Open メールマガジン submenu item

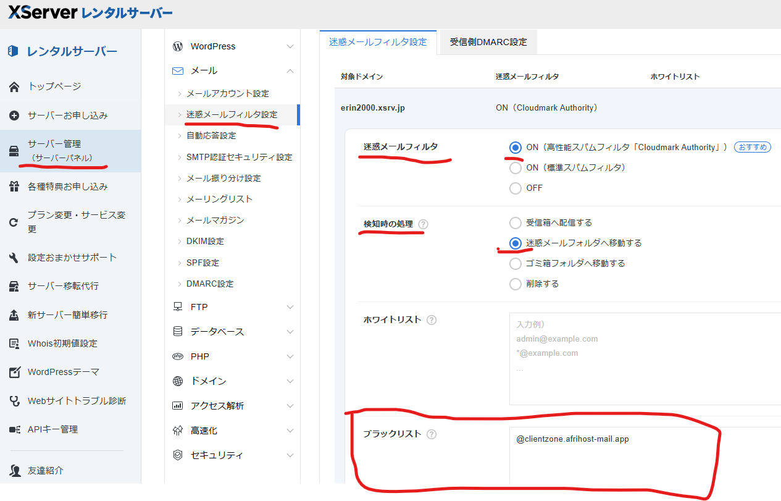point(215,220)
